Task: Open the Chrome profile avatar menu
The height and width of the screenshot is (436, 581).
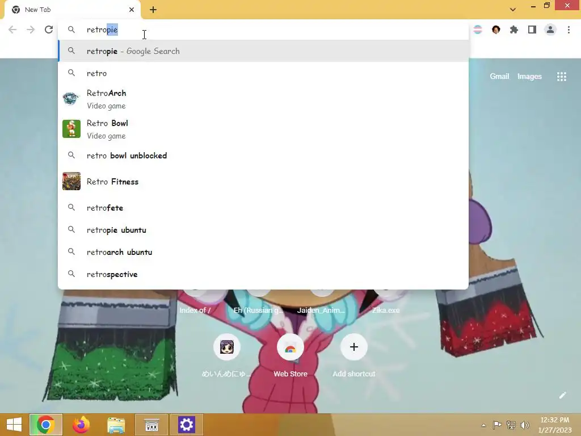Action: coord(550,30)
